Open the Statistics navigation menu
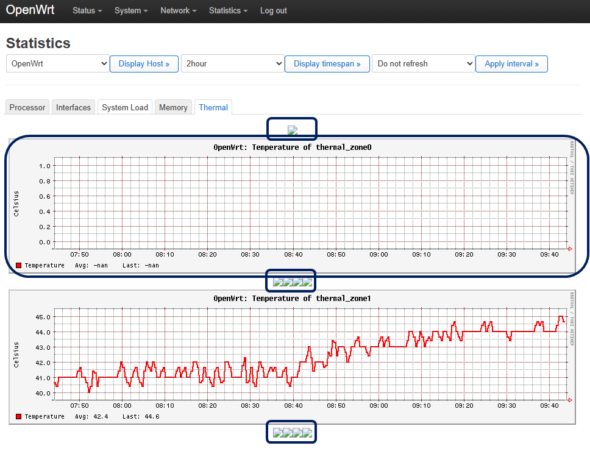Image resolution: width=590 pixels, height=454 pixels. tap(228, 11)
